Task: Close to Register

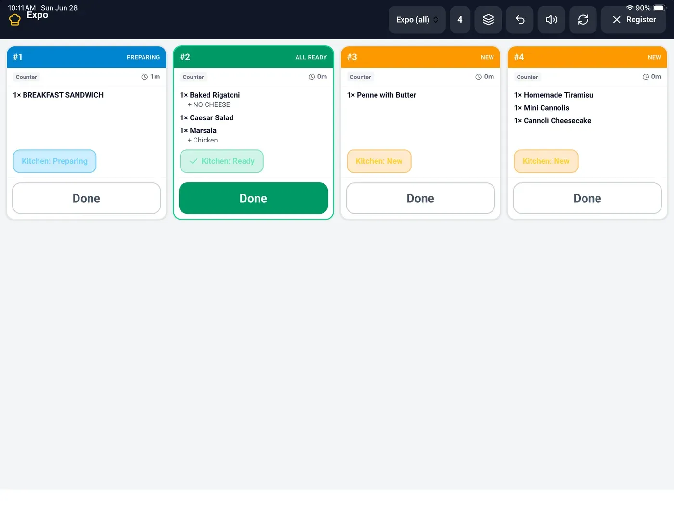Action: (634, 20)
